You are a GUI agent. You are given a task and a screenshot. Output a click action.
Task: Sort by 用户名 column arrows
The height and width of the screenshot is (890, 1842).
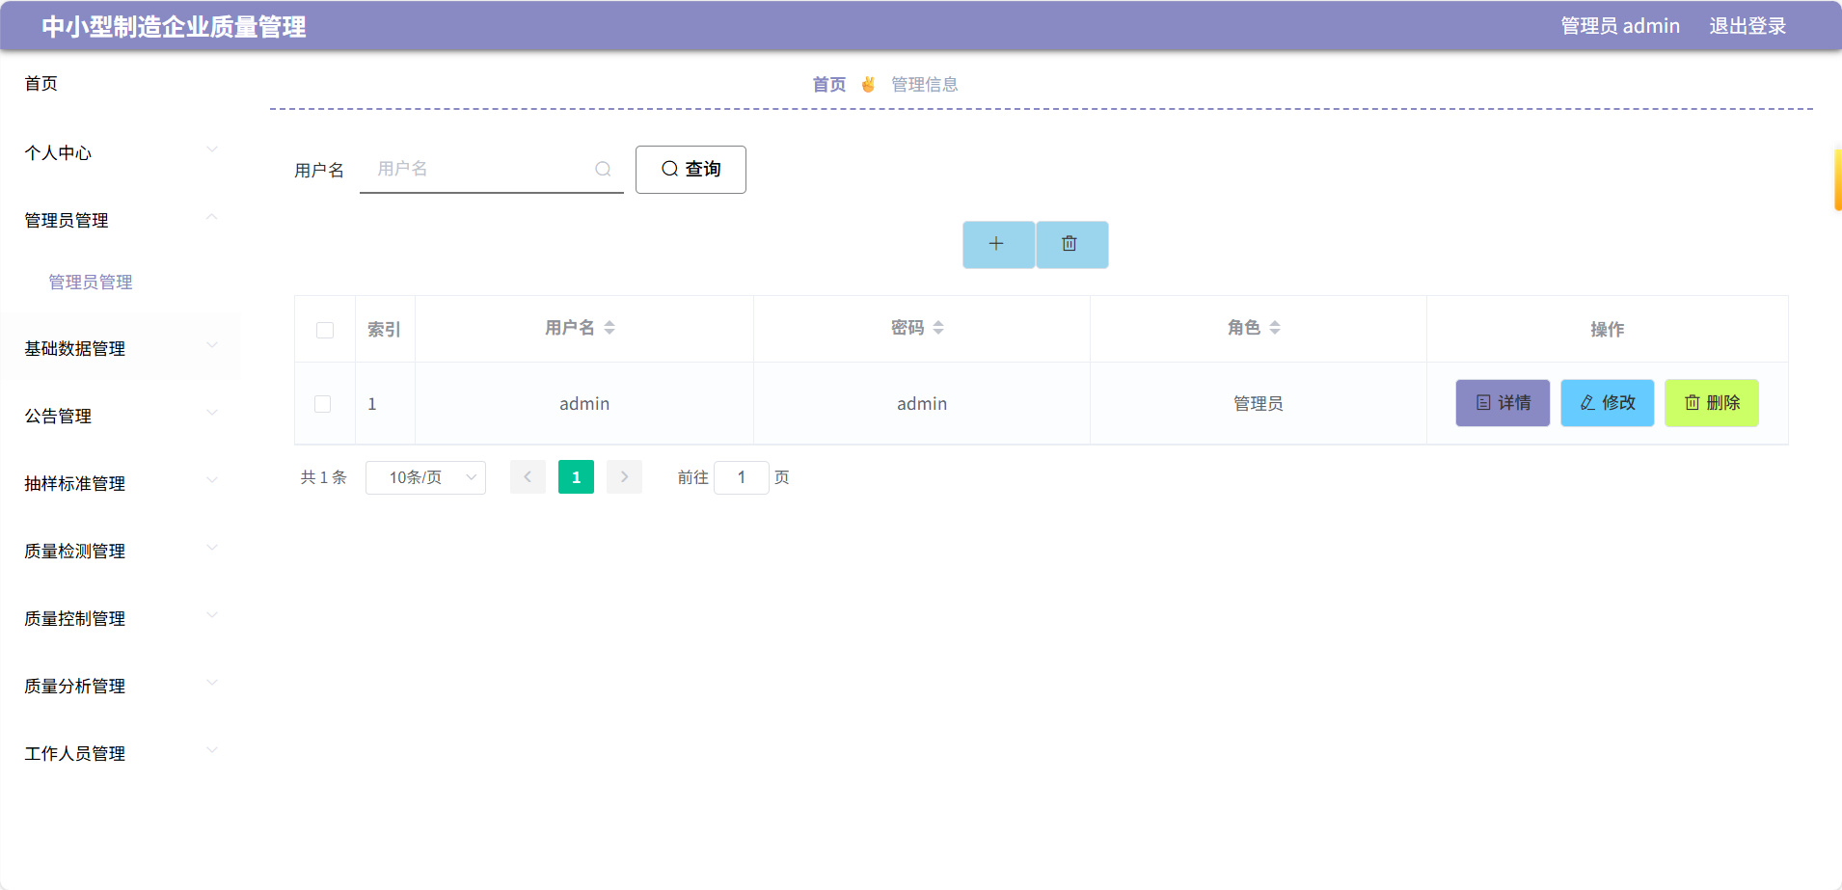coord(609,328)
